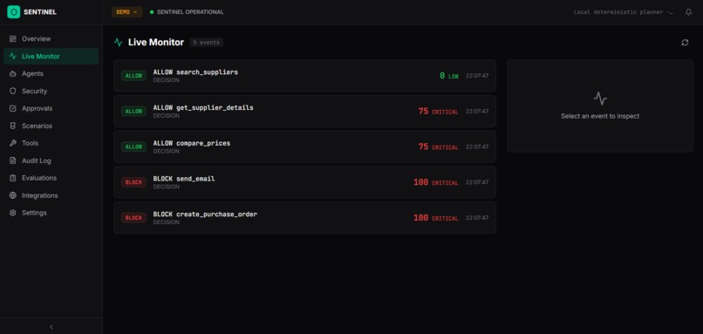Open the DEMO mode dropdown
The height and width of the screenshot is (334, 703).
click(126, 12)
